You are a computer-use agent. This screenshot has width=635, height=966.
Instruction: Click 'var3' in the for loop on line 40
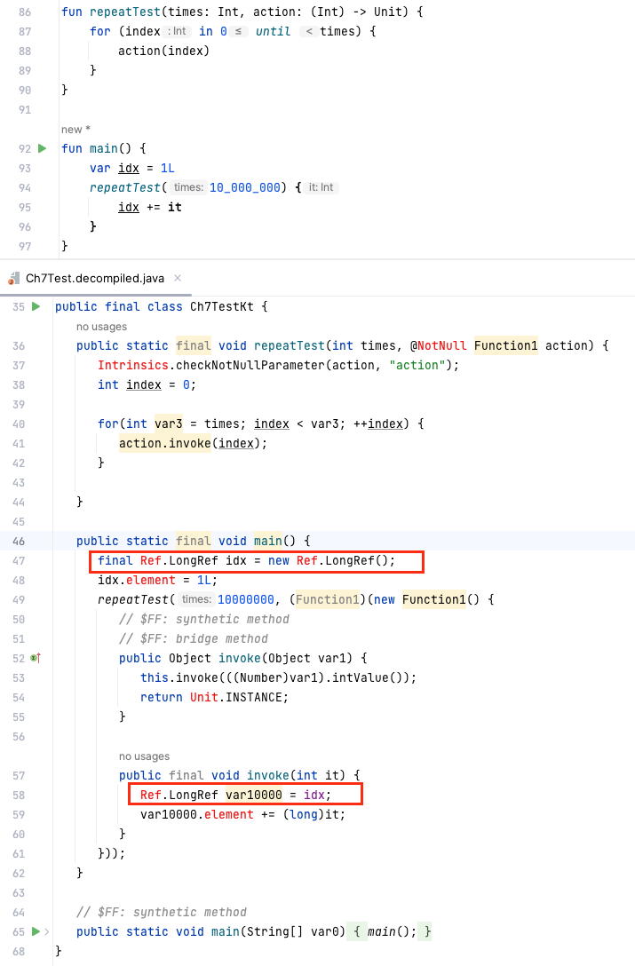coord(169,424)
